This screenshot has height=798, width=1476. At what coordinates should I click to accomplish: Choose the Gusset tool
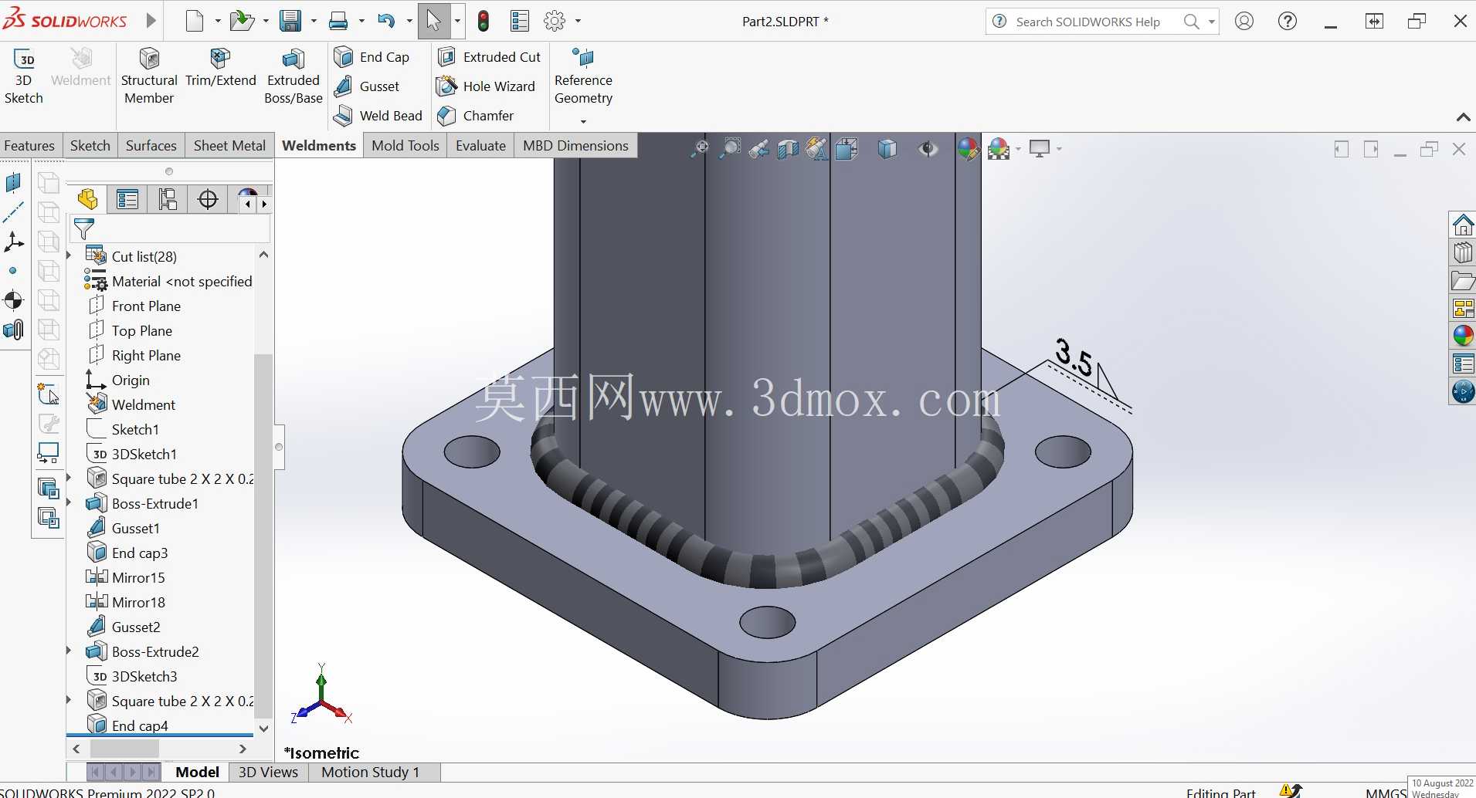click(368, 86)
